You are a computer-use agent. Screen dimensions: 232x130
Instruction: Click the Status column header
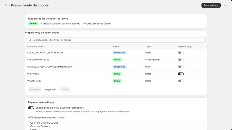pos(116,47)
